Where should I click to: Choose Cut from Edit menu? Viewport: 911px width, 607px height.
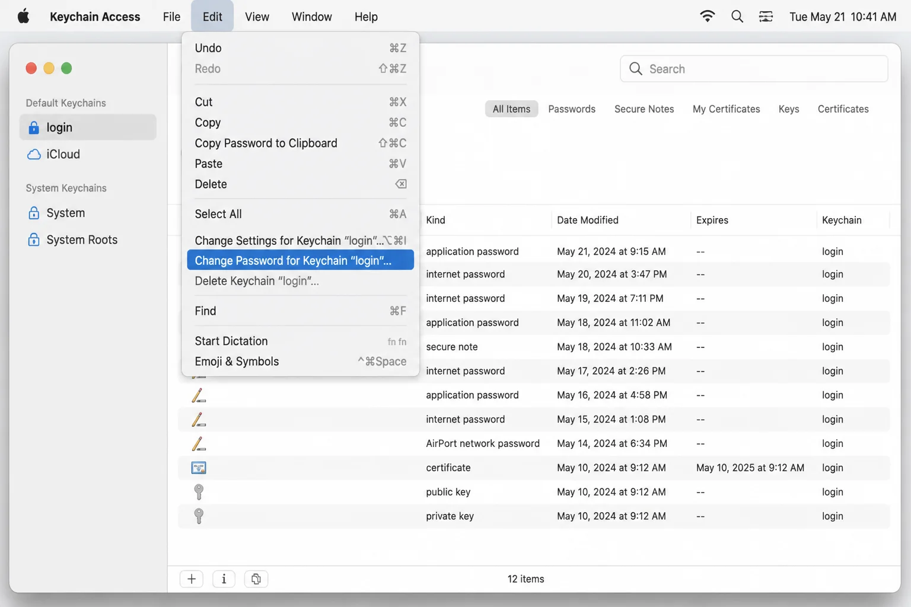pyautogui.click(x=300, y=102)
